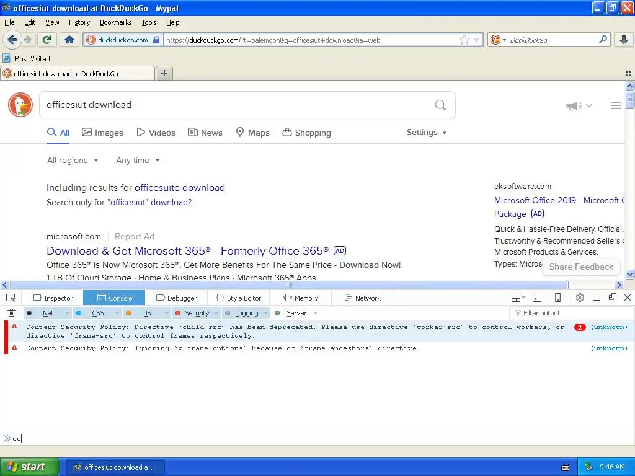Open the home page via Home icon

[x=69, y=40]
